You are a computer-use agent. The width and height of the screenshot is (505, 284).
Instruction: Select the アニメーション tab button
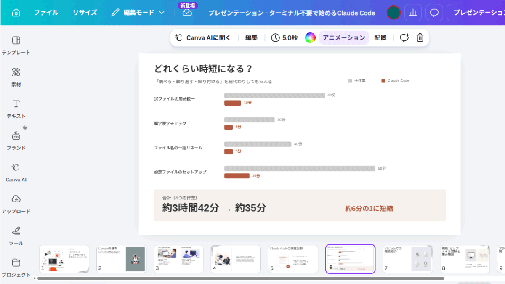[344, 37]
